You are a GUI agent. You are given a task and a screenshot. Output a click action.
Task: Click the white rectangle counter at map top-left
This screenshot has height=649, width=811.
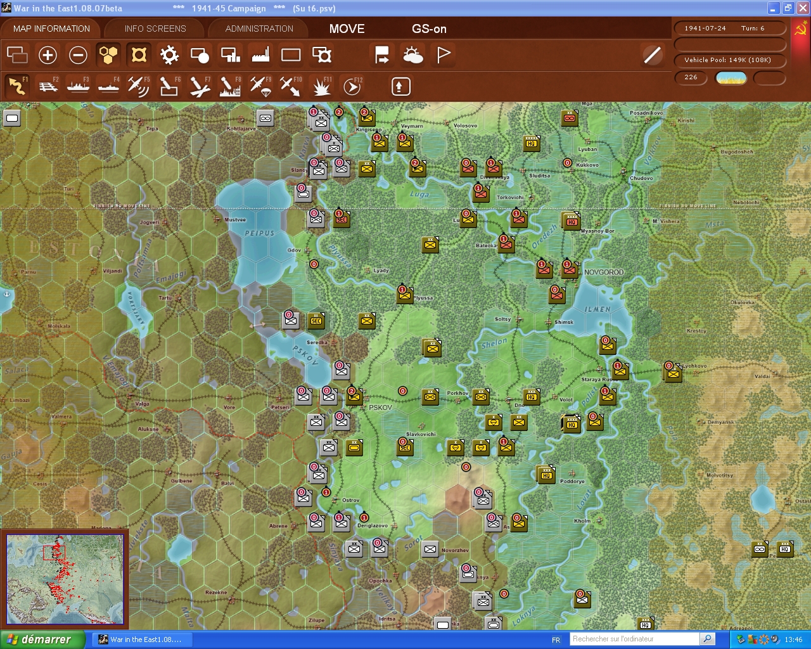tap(12, 118)
